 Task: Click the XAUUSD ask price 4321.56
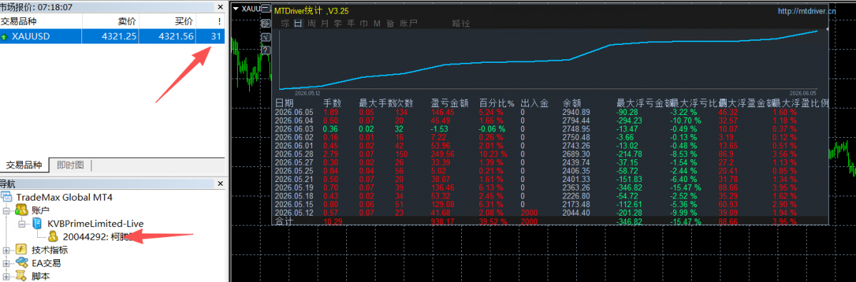pos(176,36)
